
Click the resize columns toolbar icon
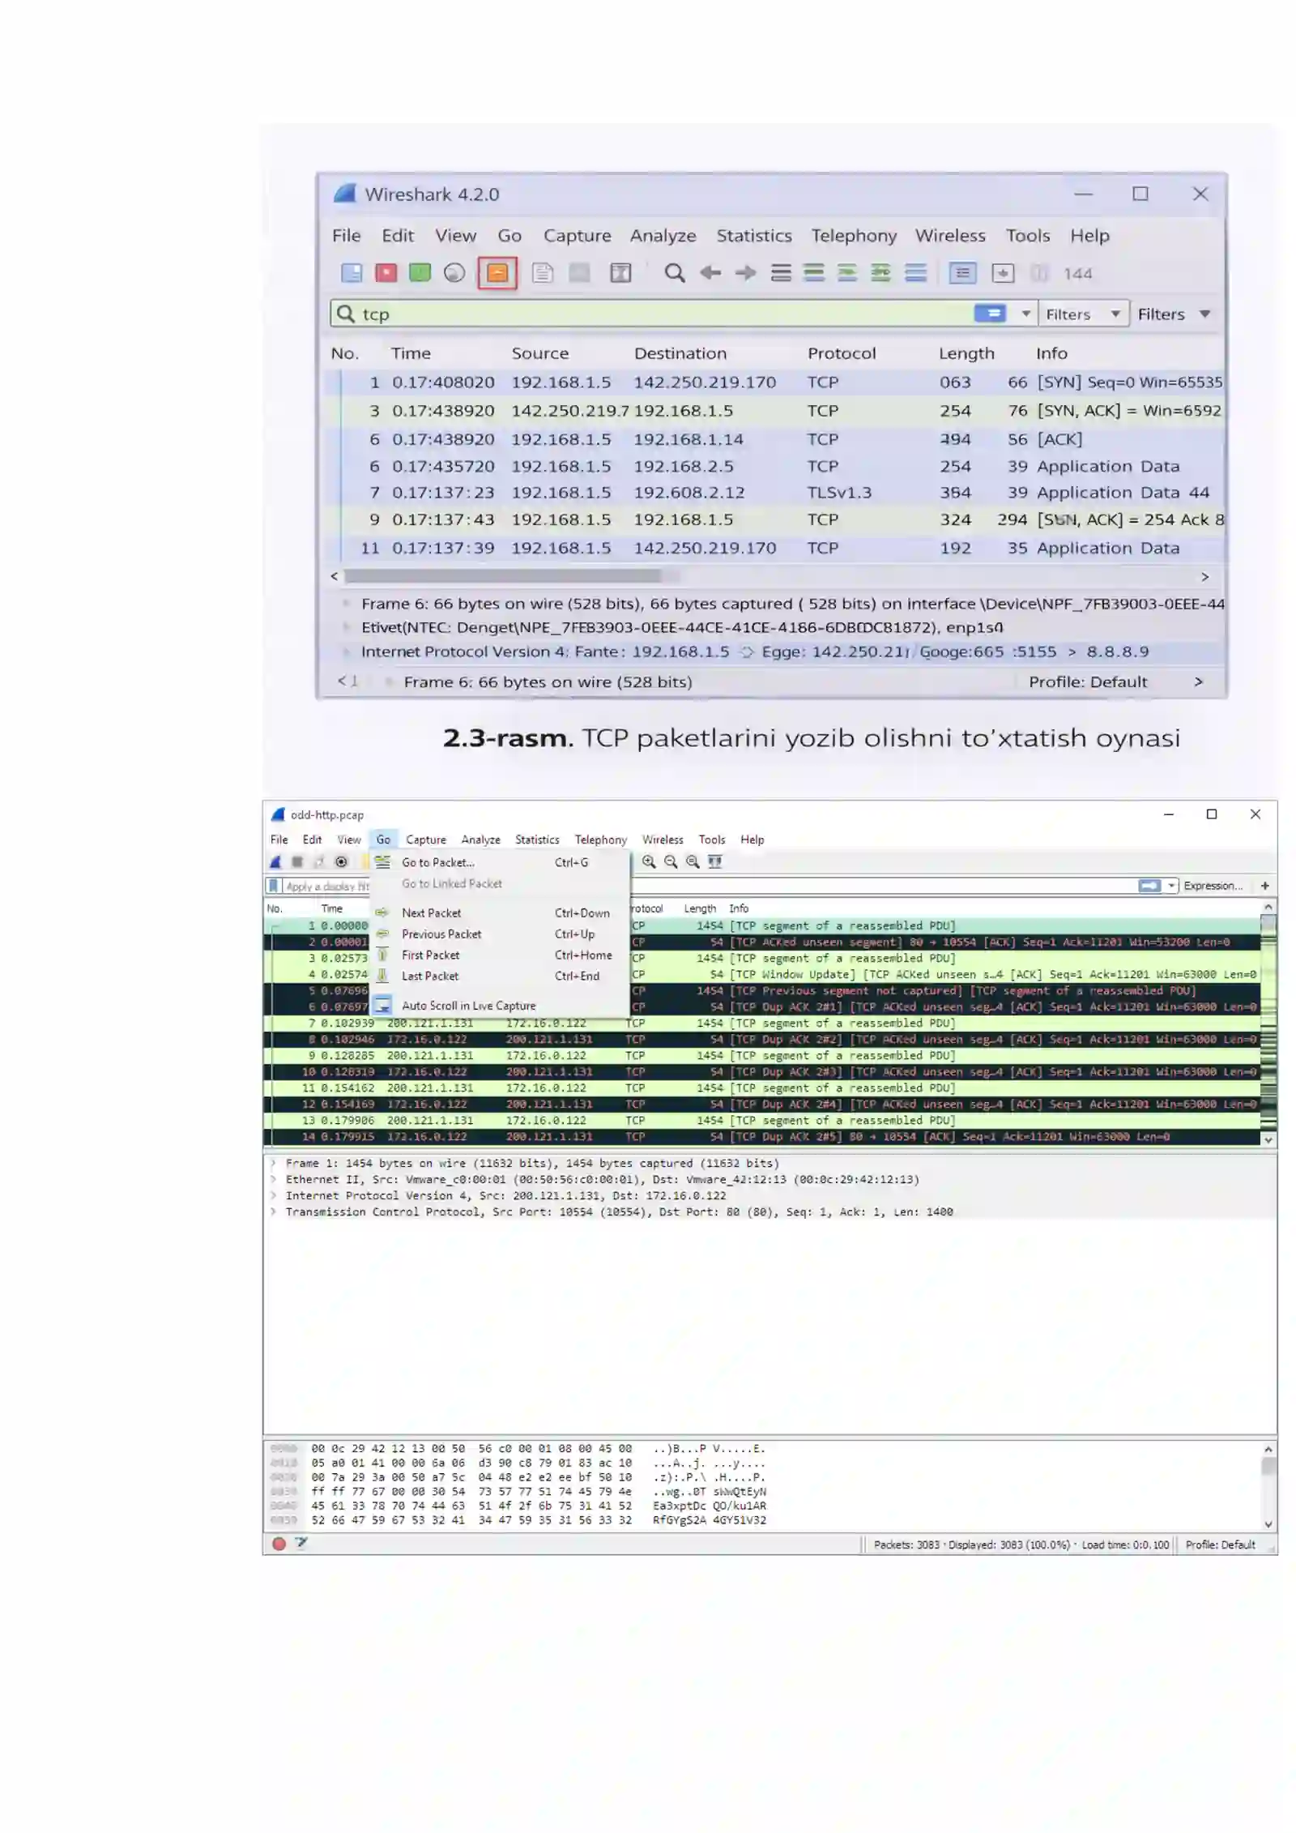714,861
